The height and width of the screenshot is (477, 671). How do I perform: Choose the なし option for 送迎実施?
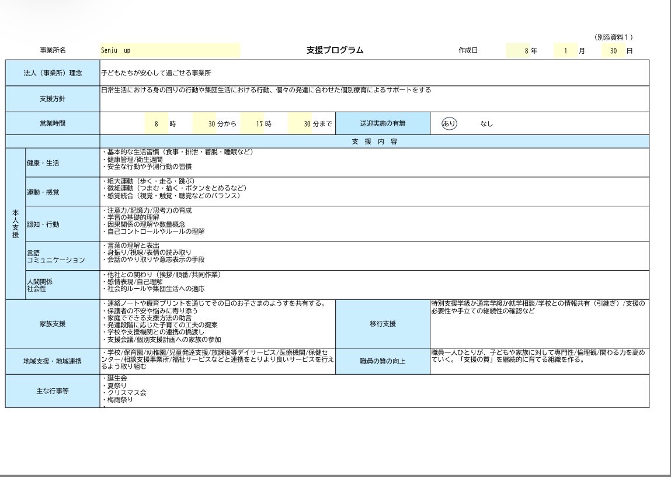pos(486,124)
